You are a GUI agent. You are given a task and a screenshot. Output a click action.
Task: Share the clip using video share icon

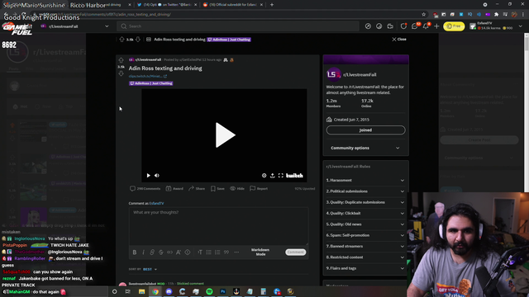coord(273,176)
